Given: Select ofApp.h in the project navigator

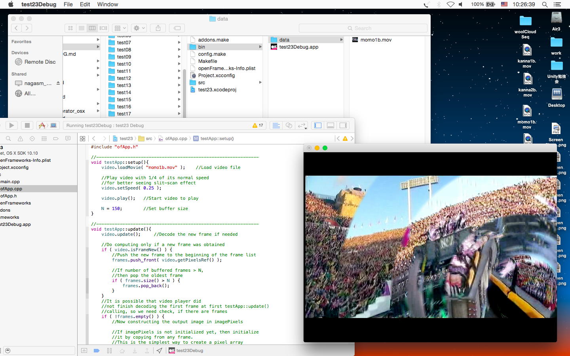Looking at the screenshot, I should 9,196.
